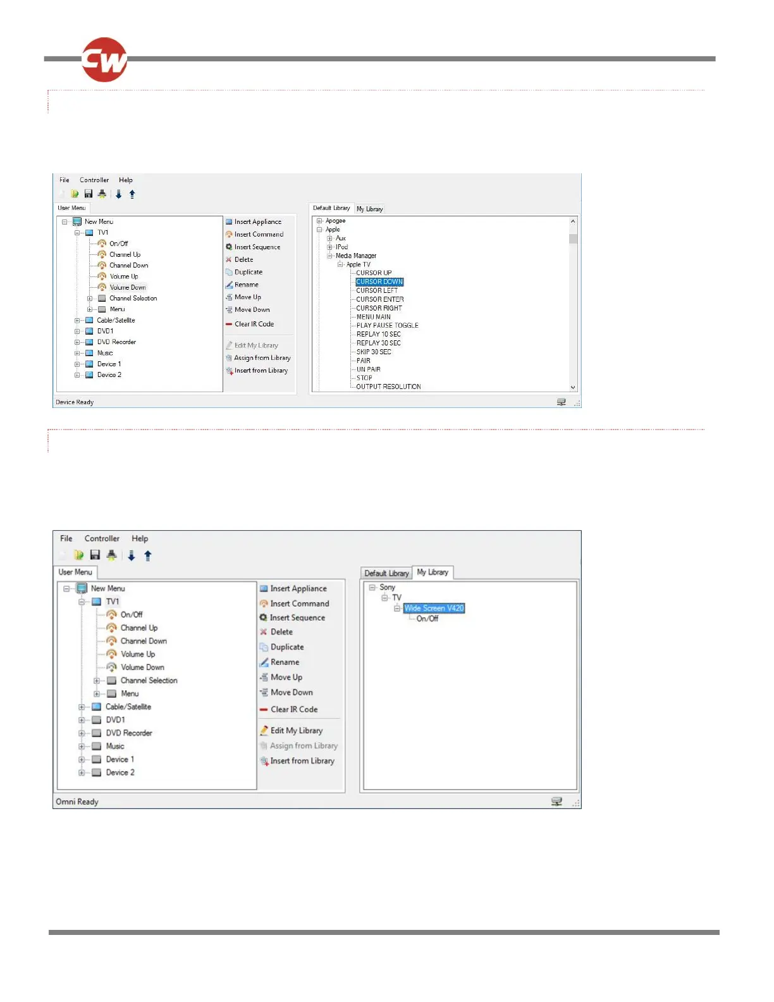Click the upload arrow icon in lower screenshot toolbar
Screen dimensions: 774x1002
click(x=148, y=555)
